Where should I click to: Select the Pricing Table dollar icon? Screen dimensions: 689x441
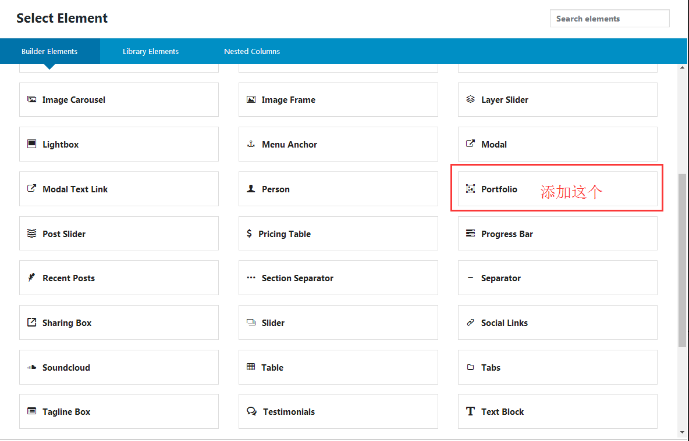(249, 234)
